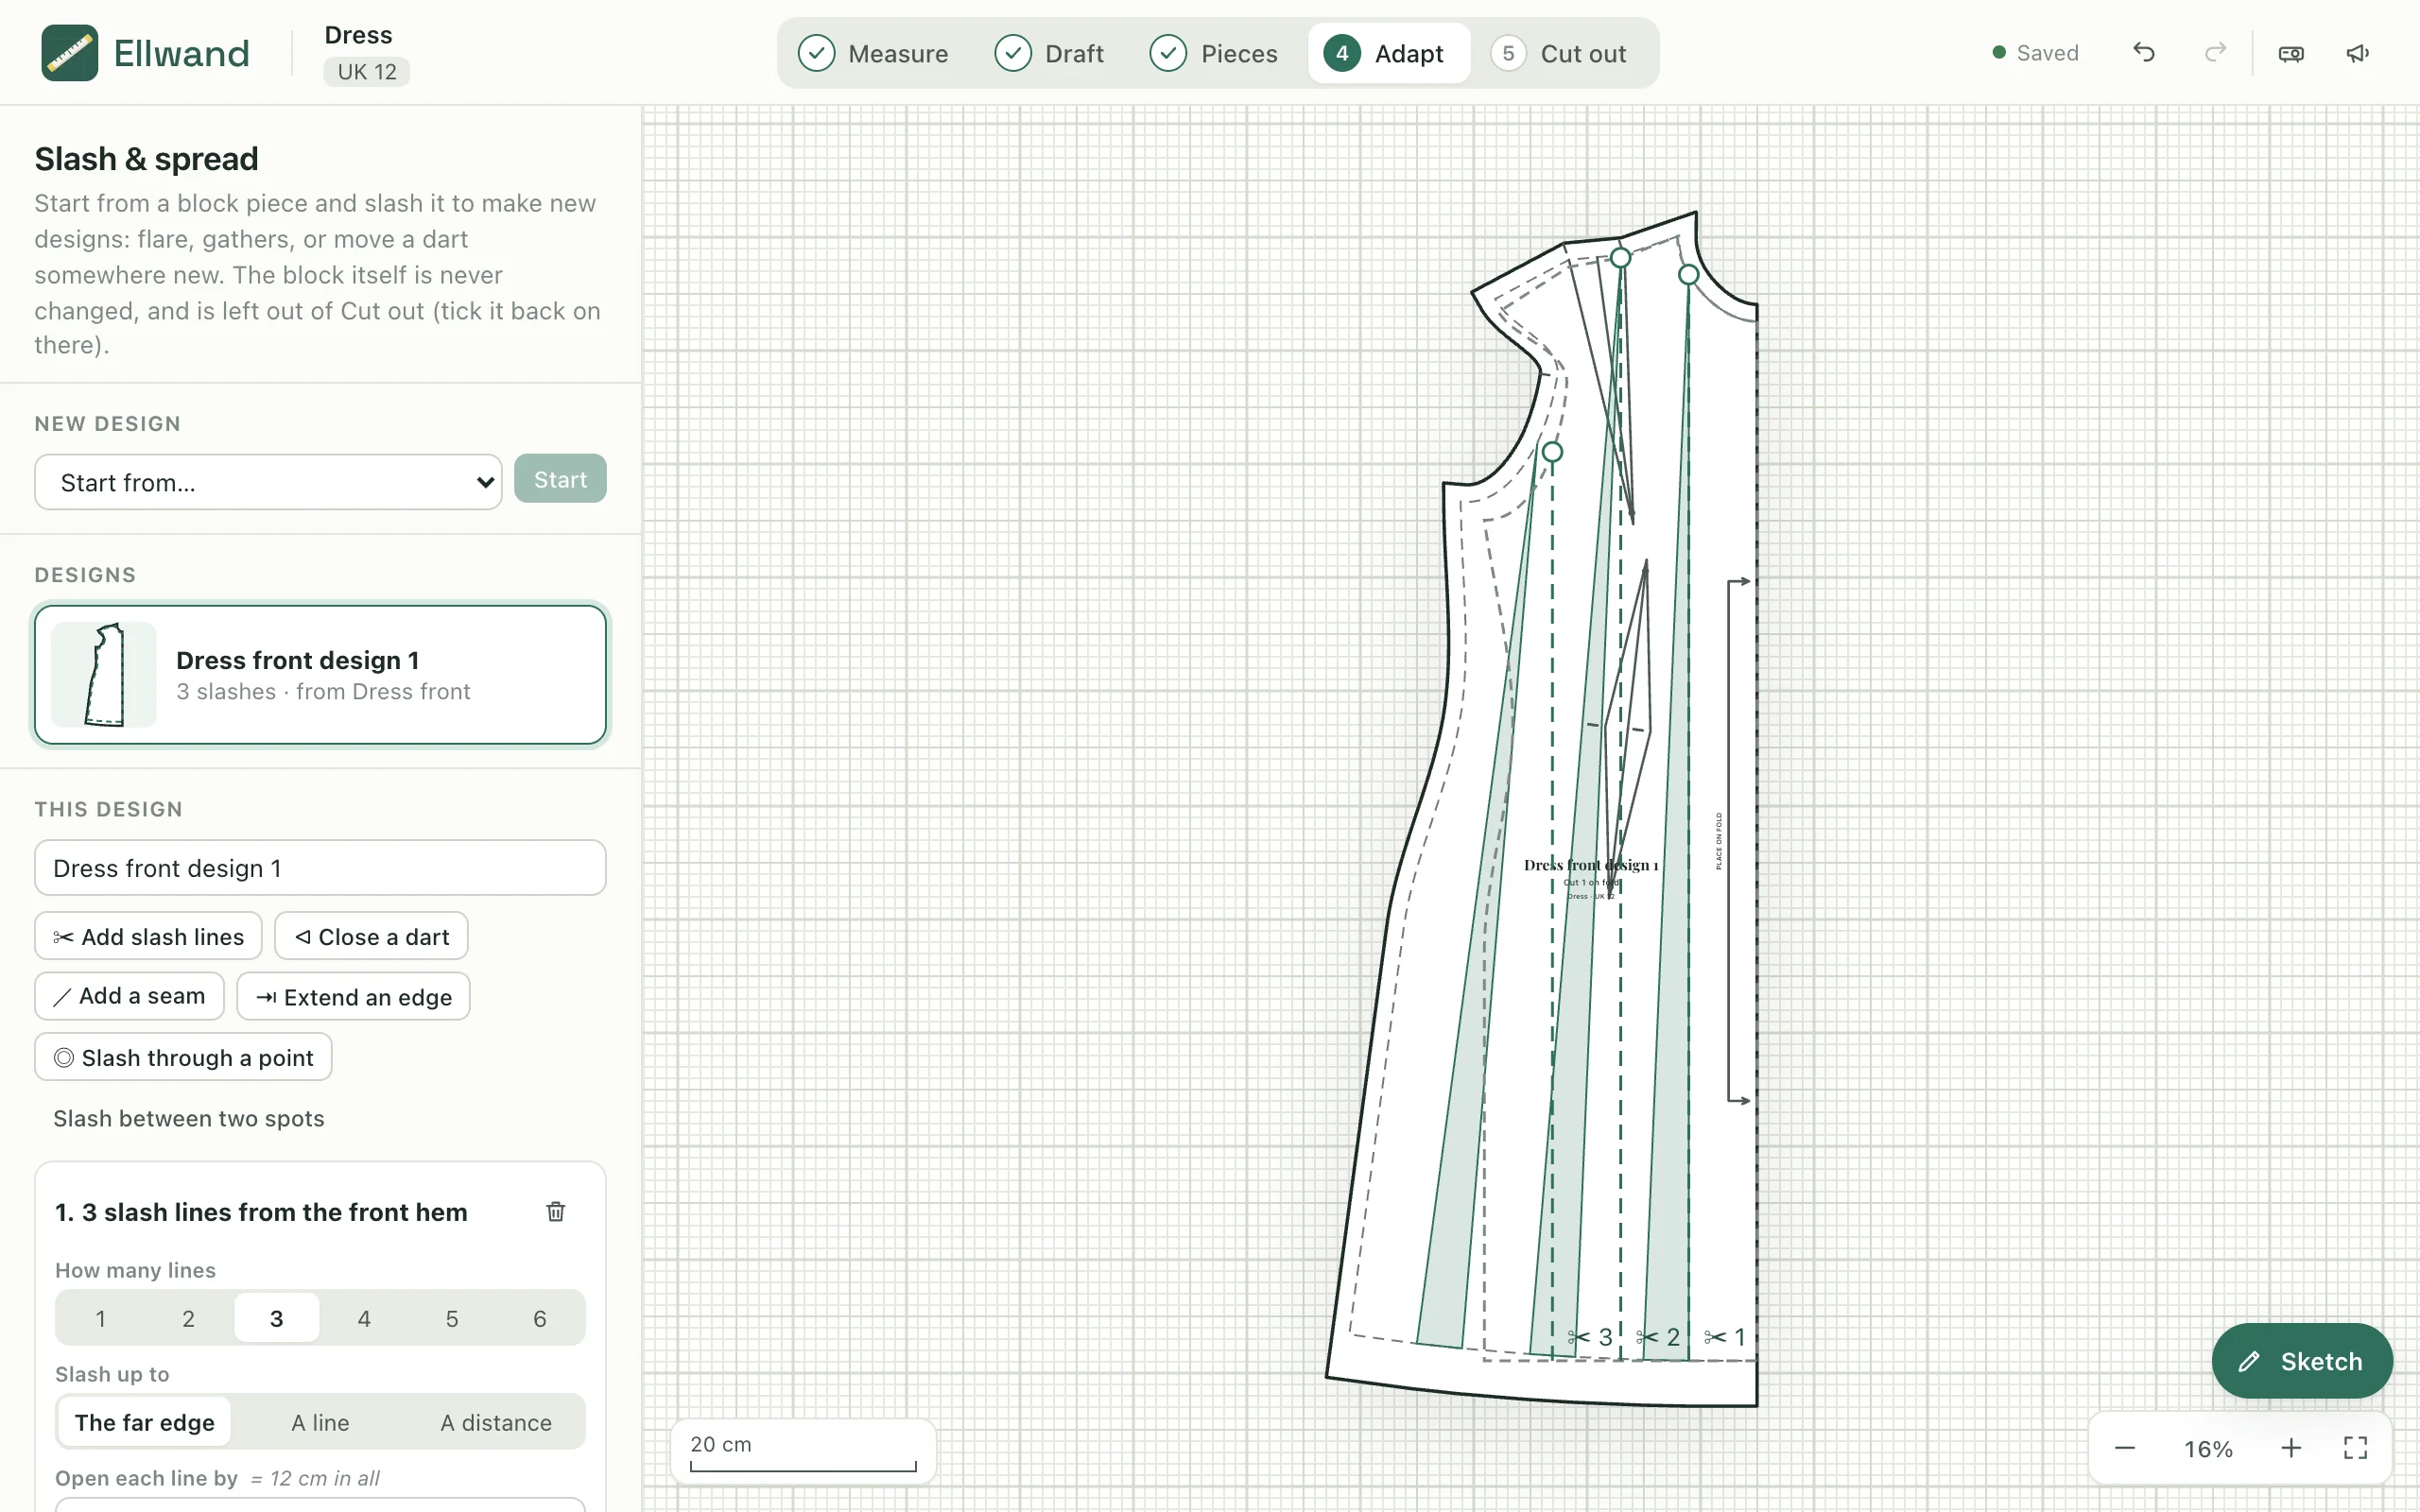Delete the slash lines step with trash icon
Image resolution: width=2420 pixels, height=1512 pixels.
[556, 1211]
